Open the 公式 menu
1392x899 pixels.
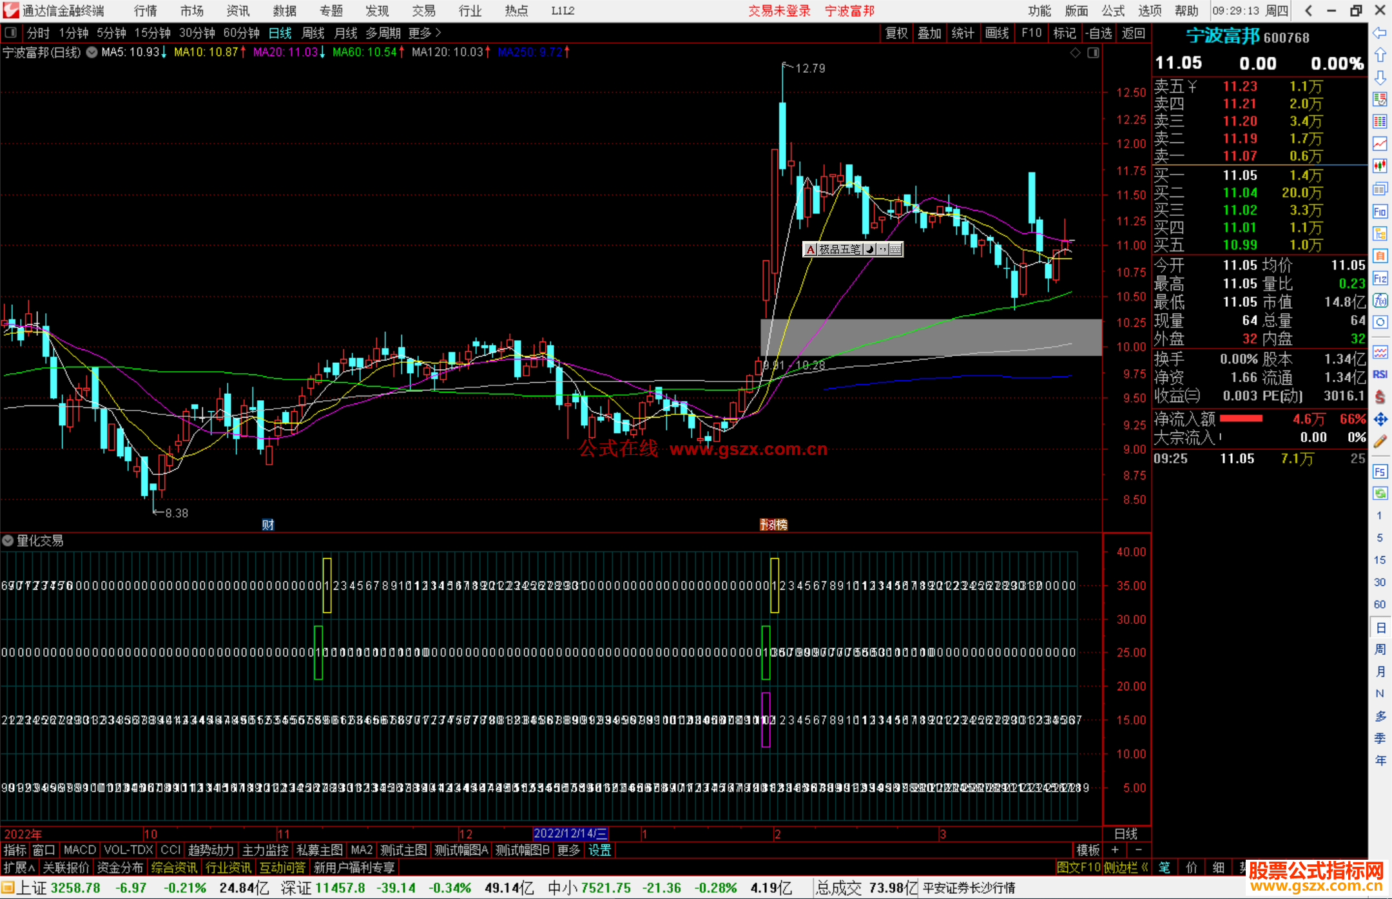click(x=1112, y=11)
